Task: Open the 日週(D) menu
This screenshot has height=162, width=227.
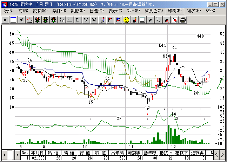Action: coord(97,11)
